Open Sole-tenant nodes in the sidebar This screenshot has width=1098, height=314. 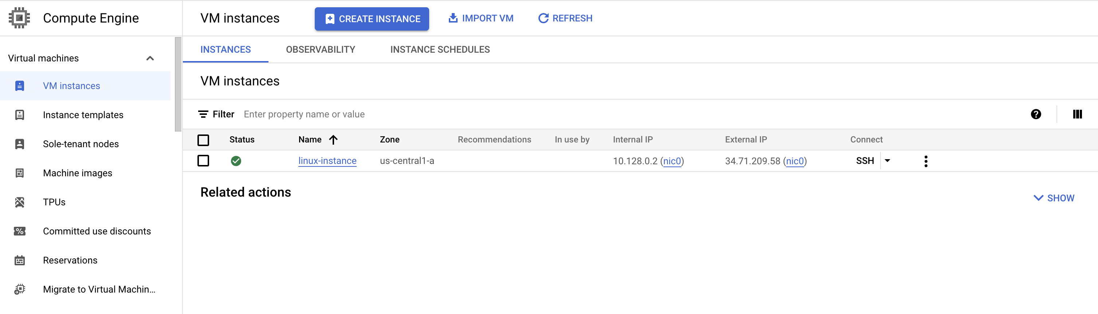(x=85, y=144)
